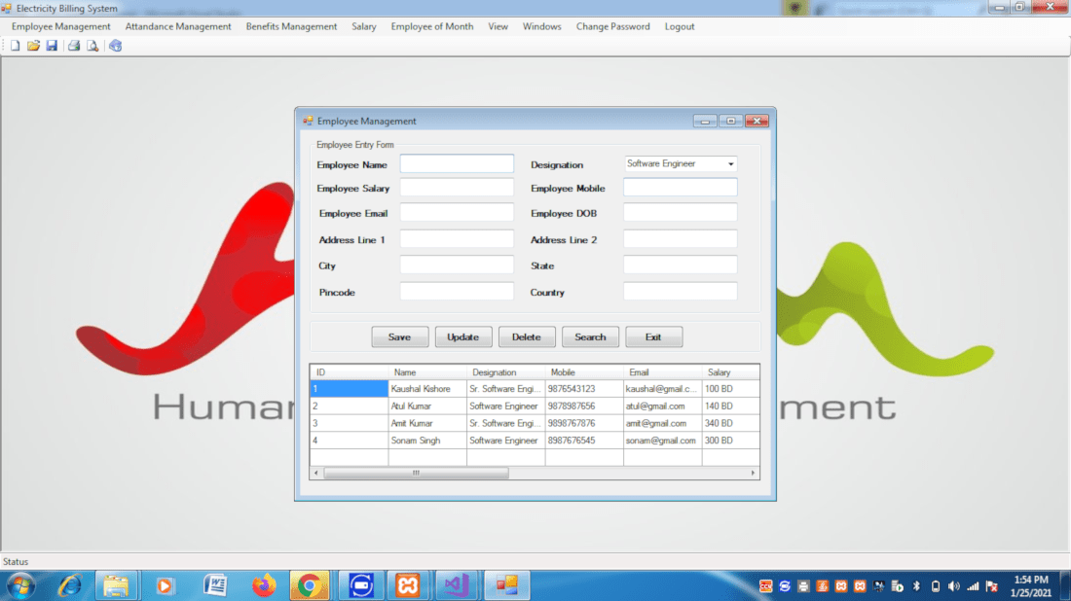Open Print Preview from the toolbar

pos(92,46)
